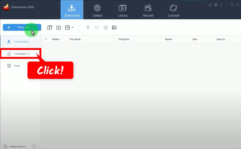Image resolution: width=241 pixels, height=149 pixels.
Task: Toggle Enable detector in status bar
Action: point(5,146)
